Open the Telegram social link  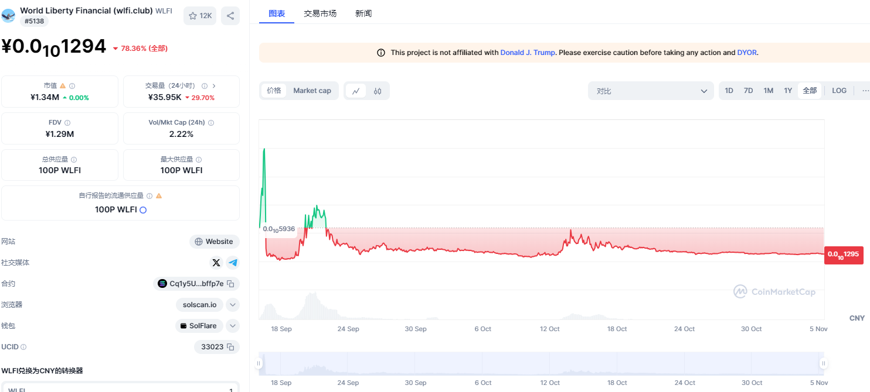tap(233, 263)
